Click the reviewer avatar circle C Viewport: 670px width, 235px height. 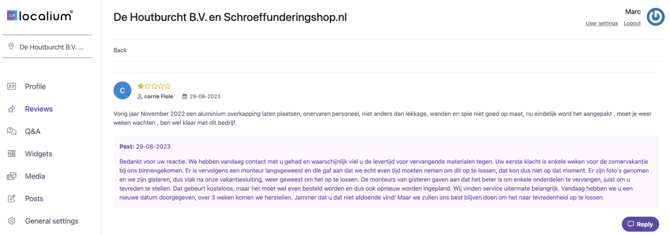click(x=122, y=91)
